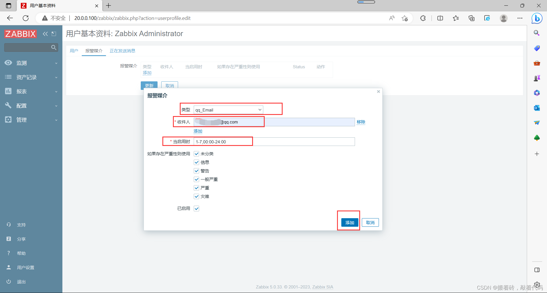Viewport: 547px width, 293px height.
Task: Click search icon in Edge sidebar
Action: [x=537, y=33]
